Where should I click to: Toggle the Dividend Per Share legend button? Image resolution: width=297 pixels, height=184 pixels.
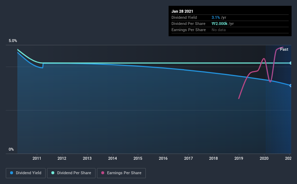coord(71,173)
